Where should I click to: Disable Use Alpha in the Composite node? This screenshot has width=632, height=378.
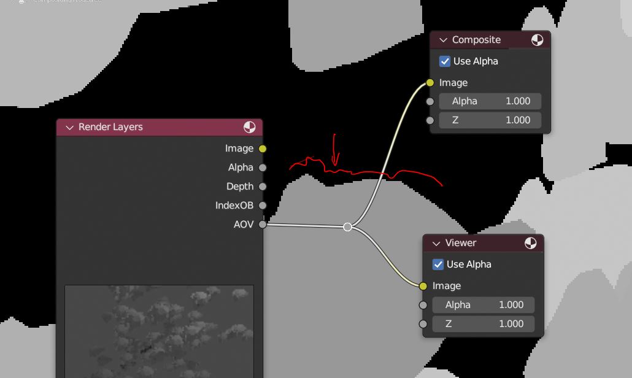445,61
